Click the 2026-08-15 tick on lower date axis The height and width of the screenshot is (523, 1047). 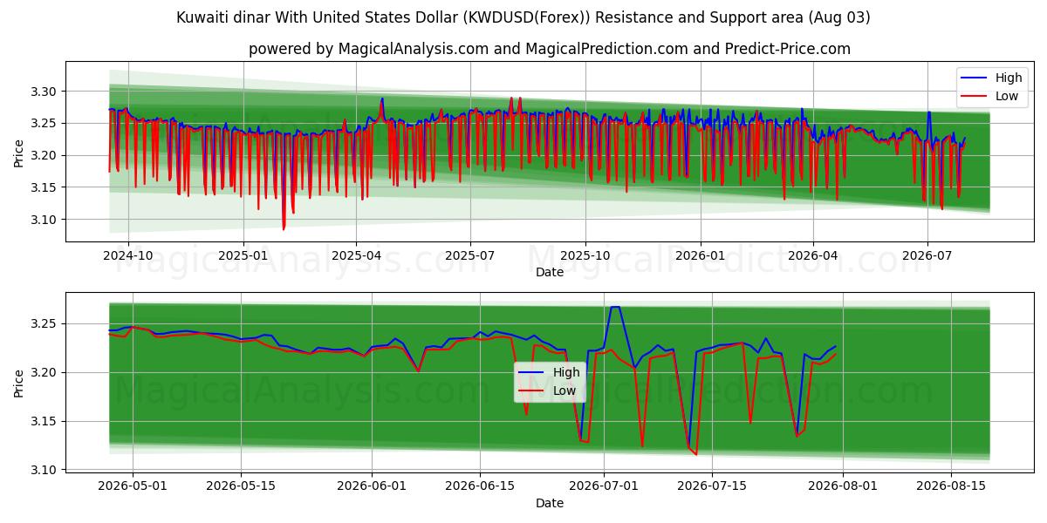952,486
